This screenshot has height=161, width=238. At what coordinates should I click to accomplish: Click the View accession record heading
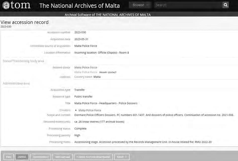pos(24,22)
